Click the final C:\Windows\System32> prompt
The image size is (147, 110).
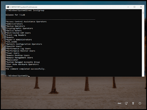[x=17, y=76]
